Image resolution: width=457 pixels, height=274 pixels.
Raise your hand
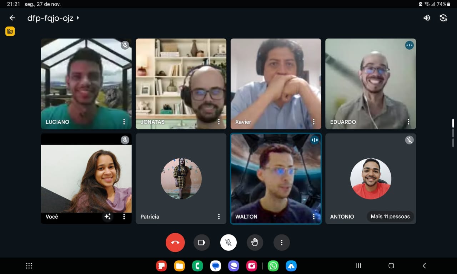click(255, 243)
